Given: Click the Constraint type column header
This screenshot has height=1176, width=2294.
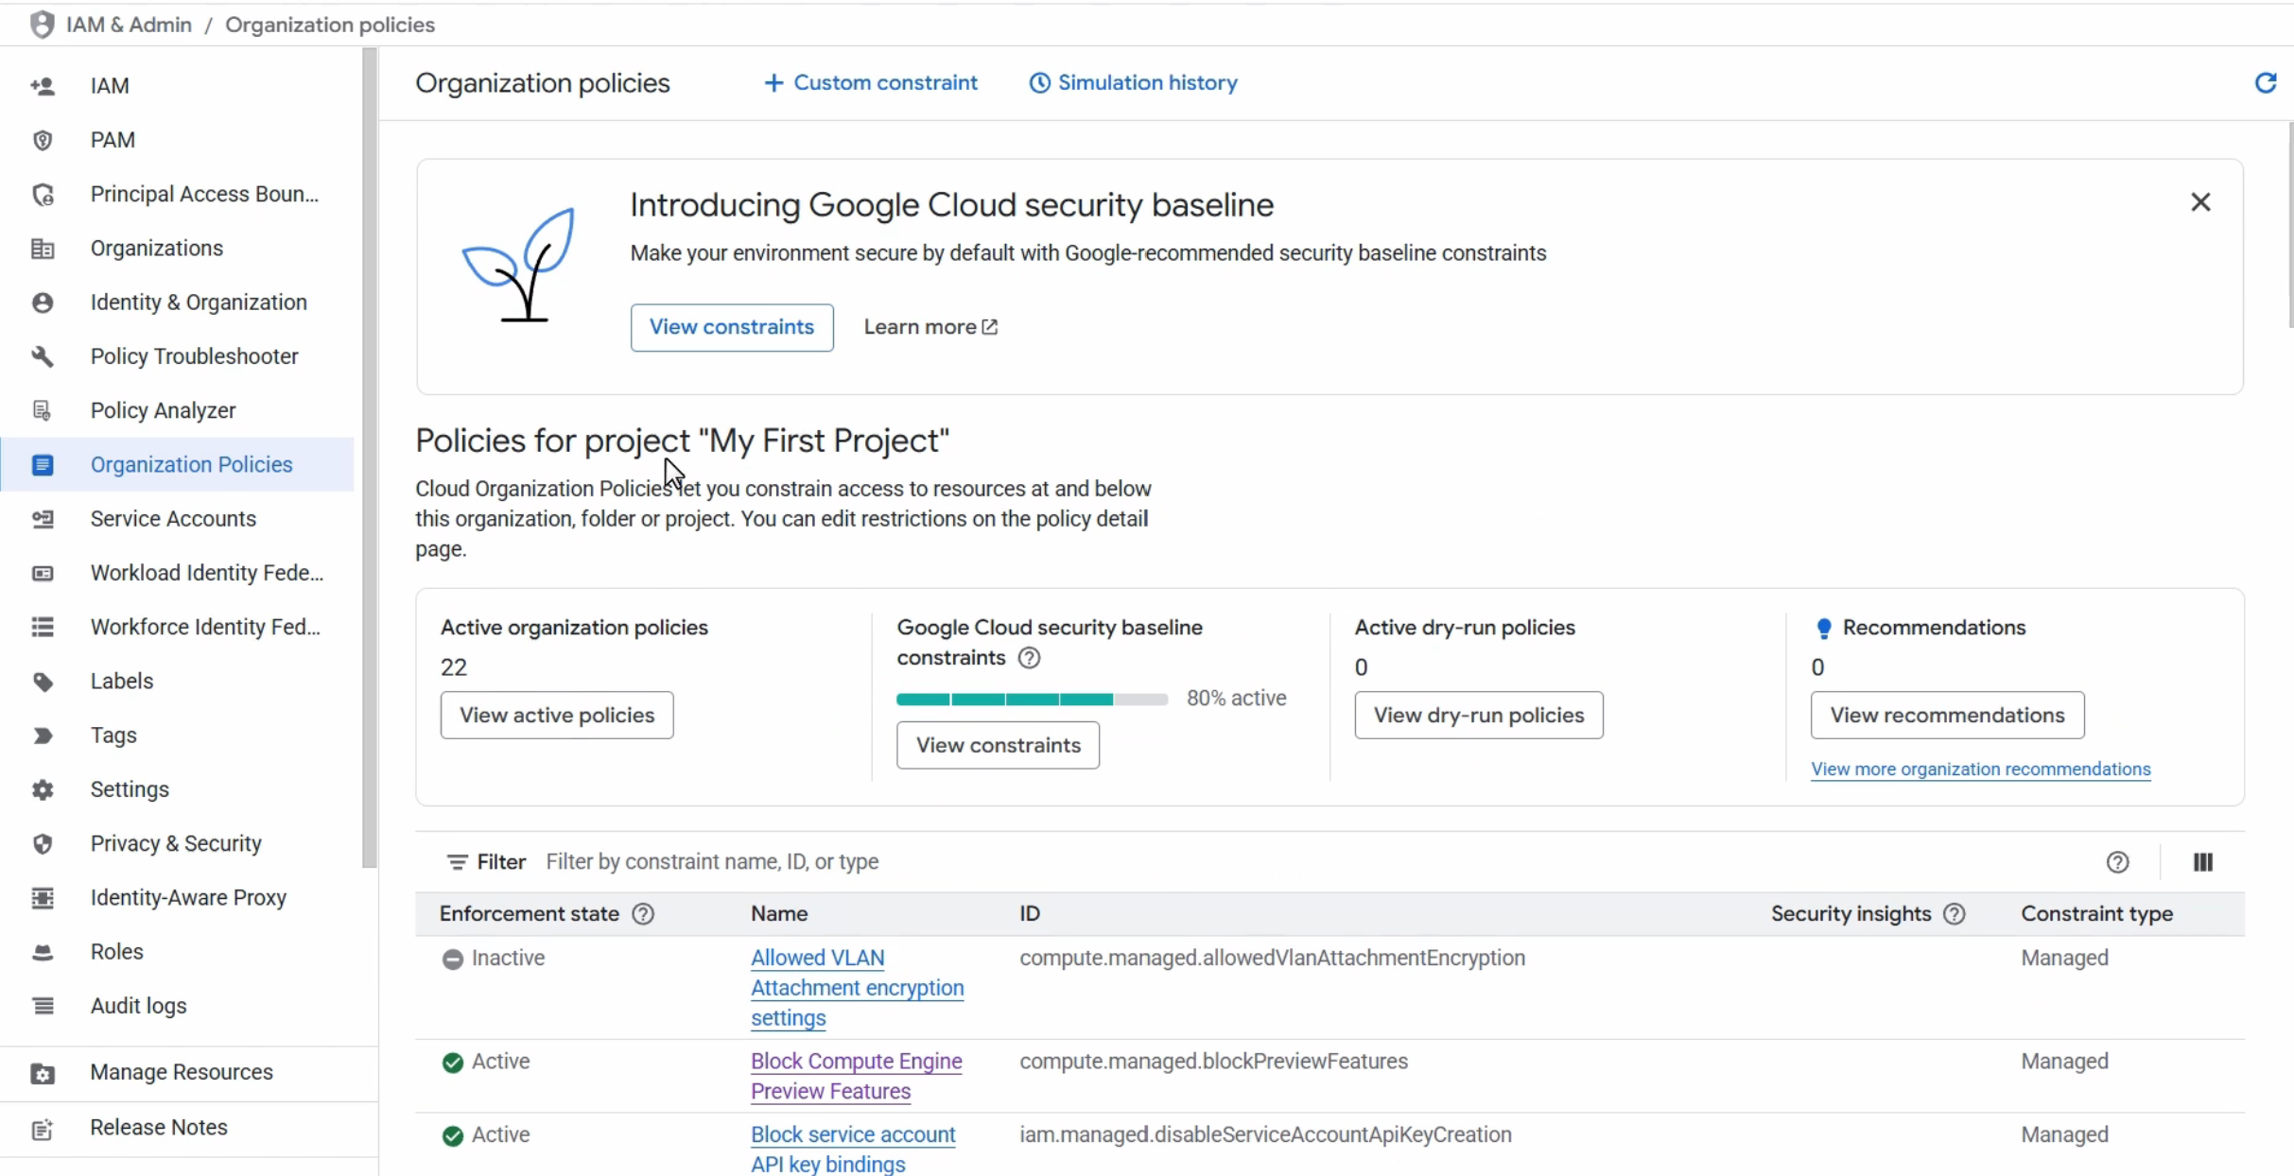Looking at the screenshot, I should point(2096,914).
